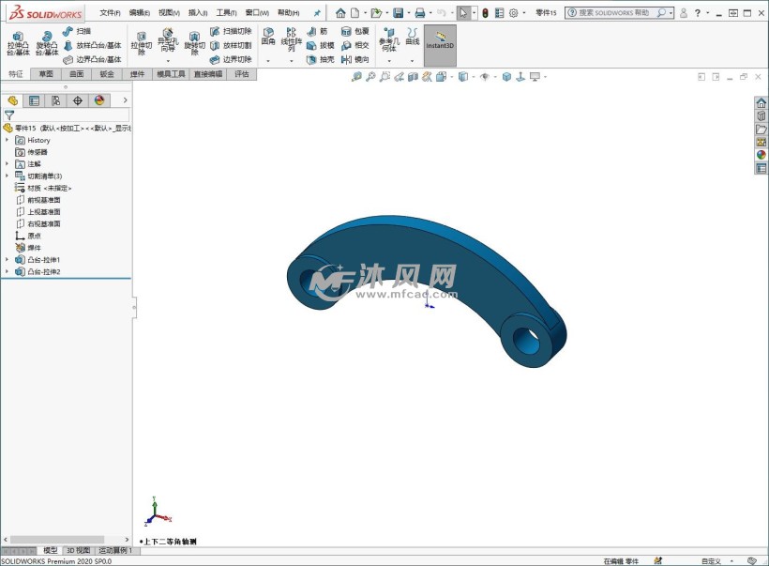Switch to the 评估 (Evaluate) ribbon tab
The image size is (769, 566).
[241, 74]
